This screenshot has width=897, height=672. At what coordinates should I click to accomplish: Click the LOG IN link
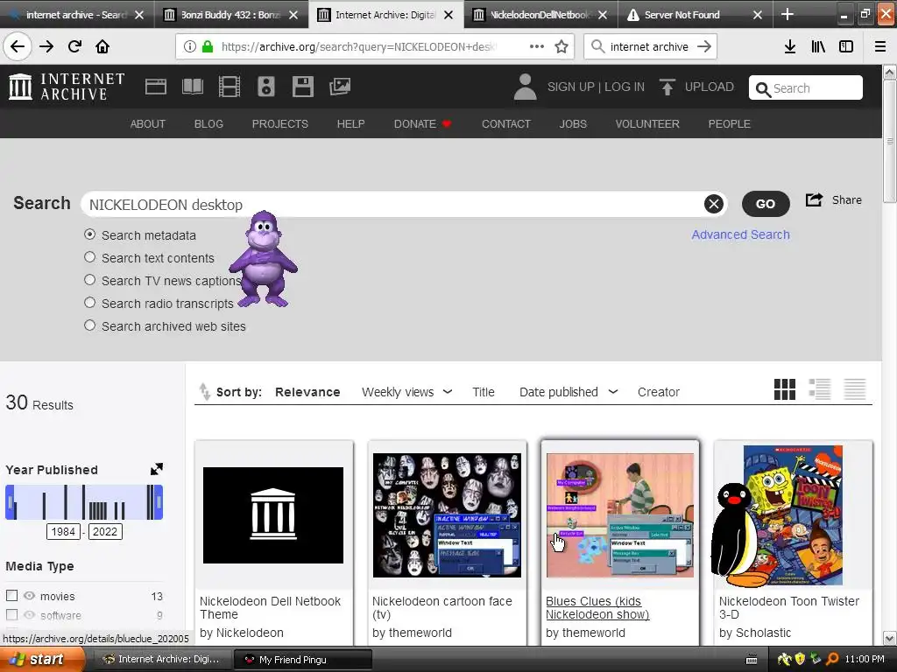(x=625, y=87)
